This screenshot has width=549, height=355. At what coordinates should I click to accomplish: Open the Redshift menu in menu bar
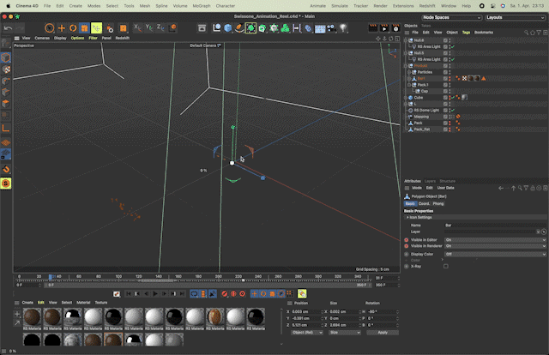point(427,6)
